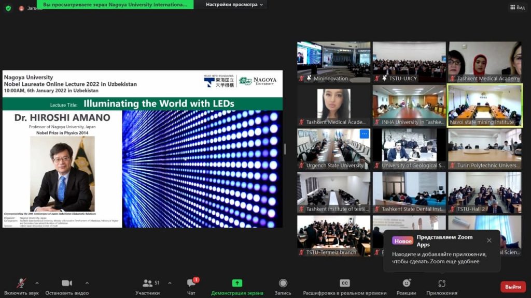The image size is (531, 298).
Task: Click the divider handle beside shared screen
Action: coord(285,149)
